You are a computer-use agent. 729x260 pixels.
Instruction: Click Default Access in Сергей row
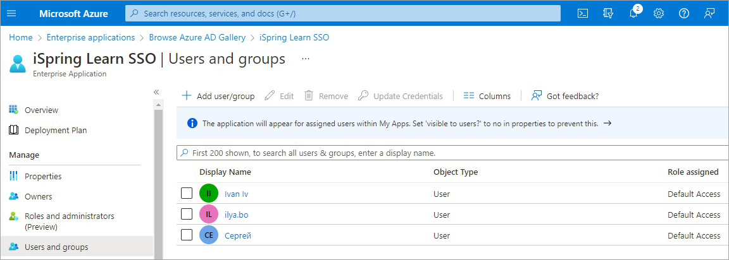[x=694, y=235]
